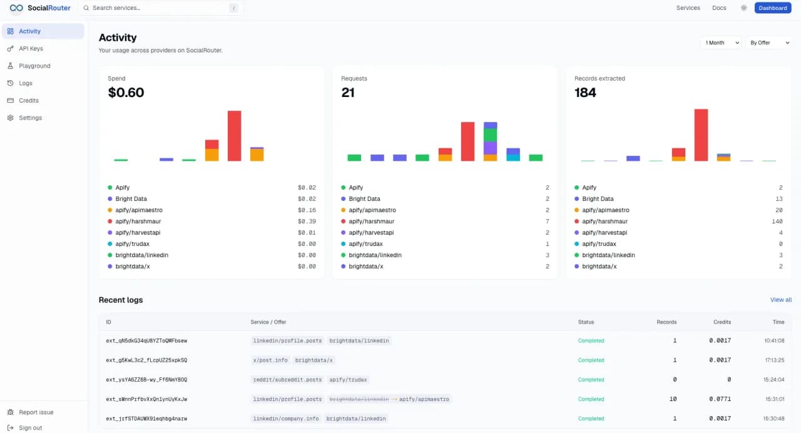Click the Logs history icon
The width and height of the screenshot is (801, 433).
coord(10,83)
